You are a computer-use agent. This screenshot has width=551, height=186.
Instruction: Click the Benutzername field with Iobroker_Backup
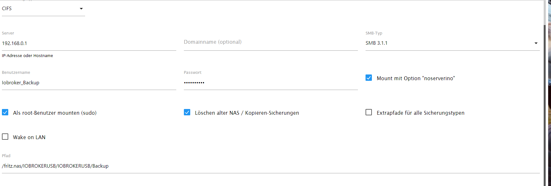[89, 83]
